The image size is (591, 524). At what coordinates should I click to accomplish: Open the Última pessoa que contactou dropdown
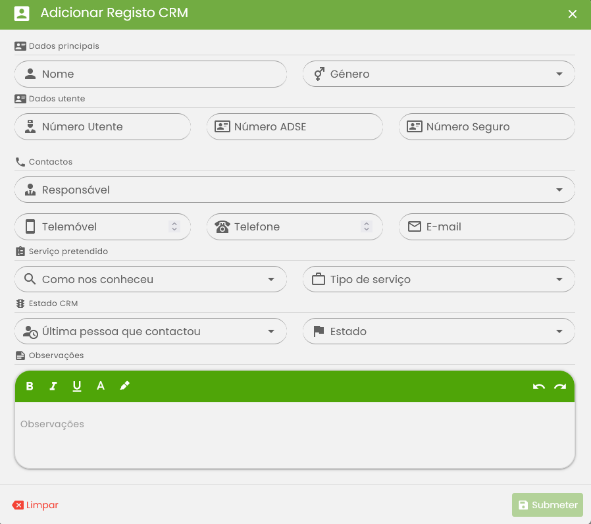151,331
